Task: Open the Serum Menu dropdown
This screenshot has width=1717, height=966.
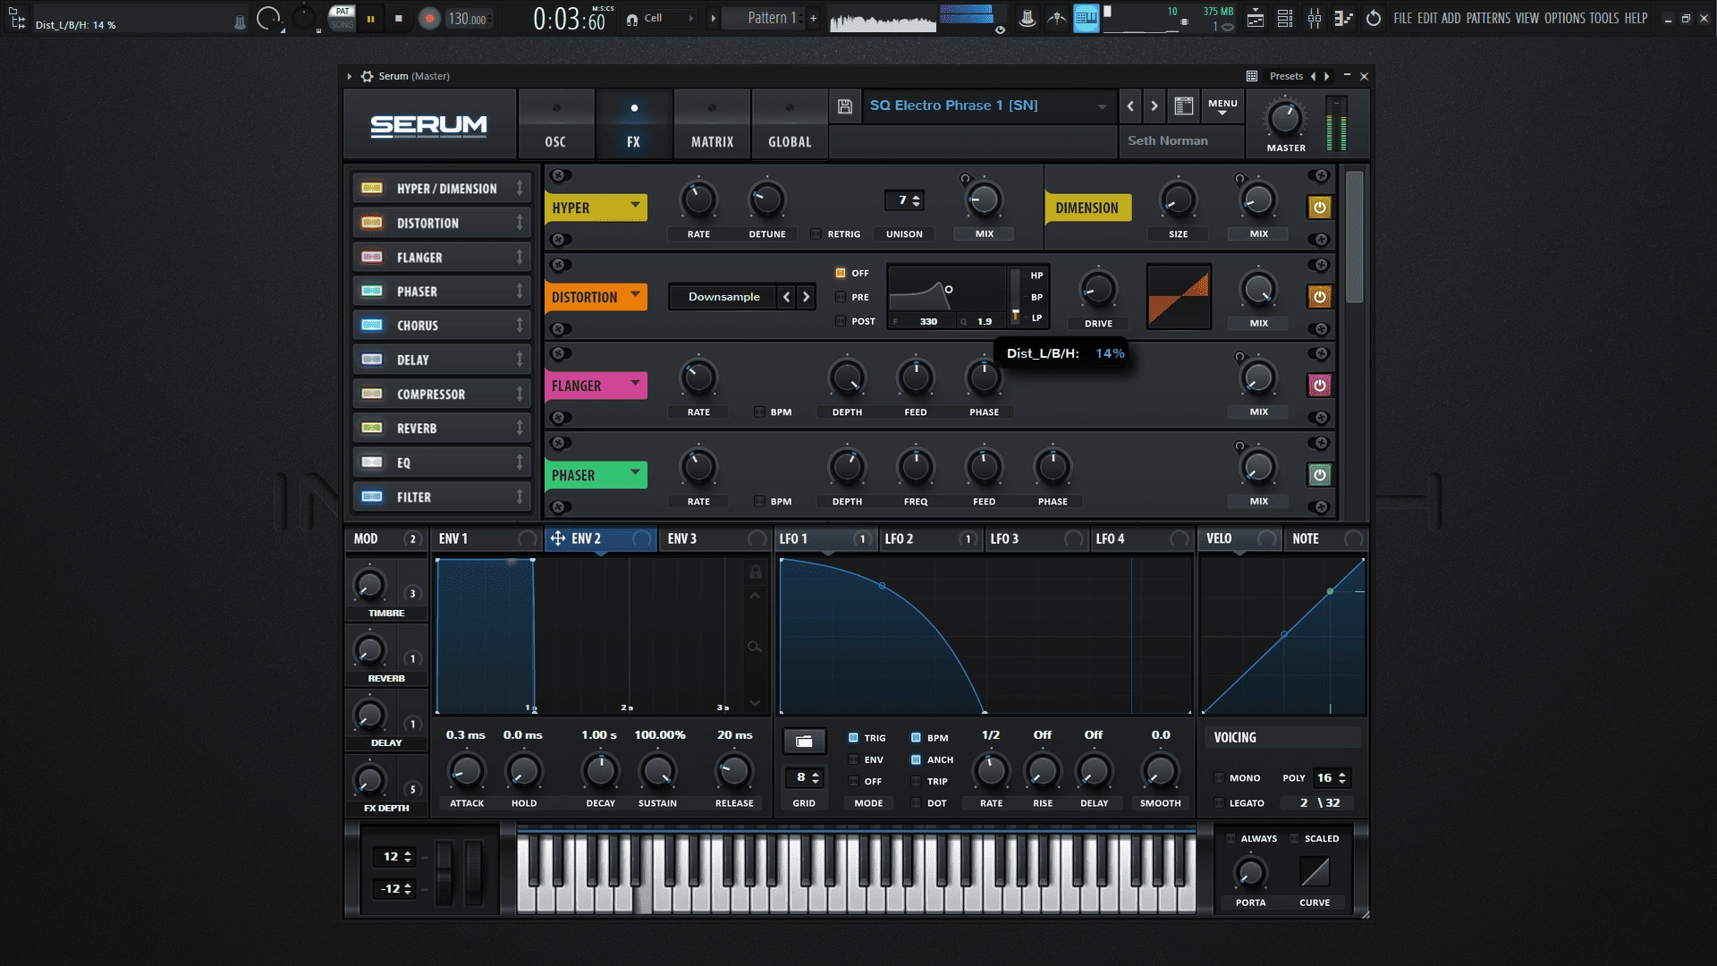Action: (x=1222, y=106)
